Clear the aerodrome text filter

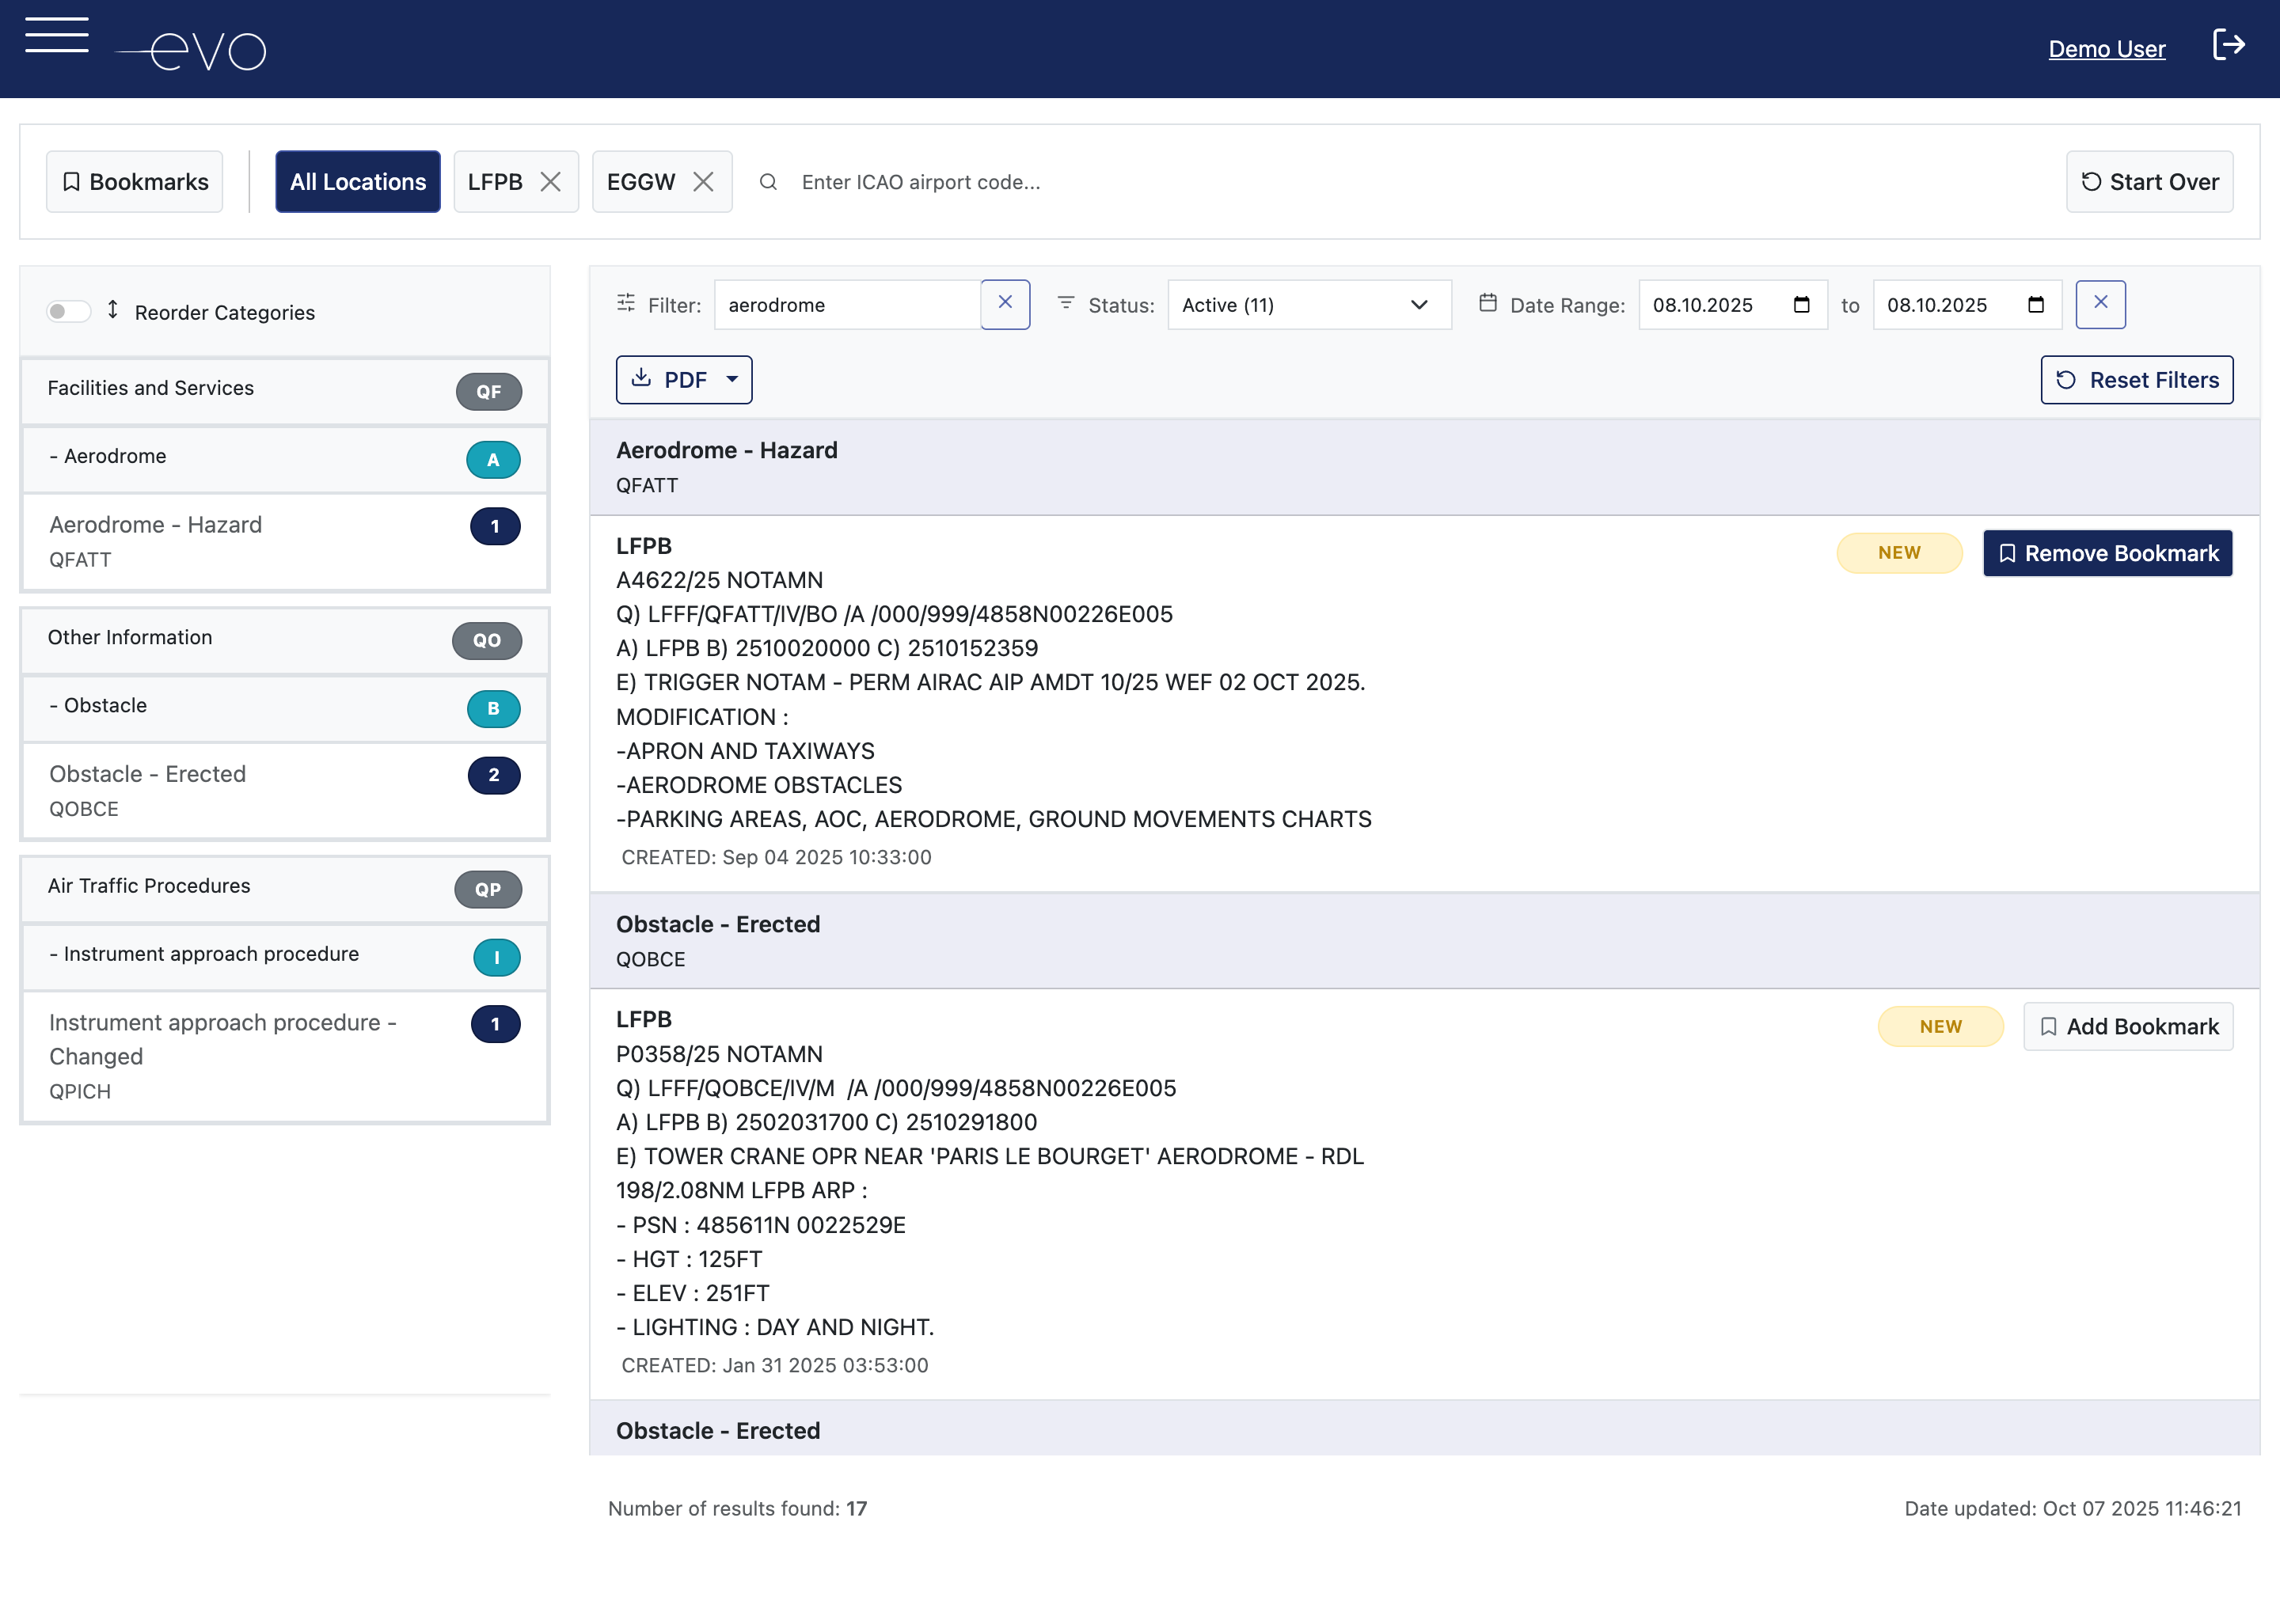tap(1005, 304)
